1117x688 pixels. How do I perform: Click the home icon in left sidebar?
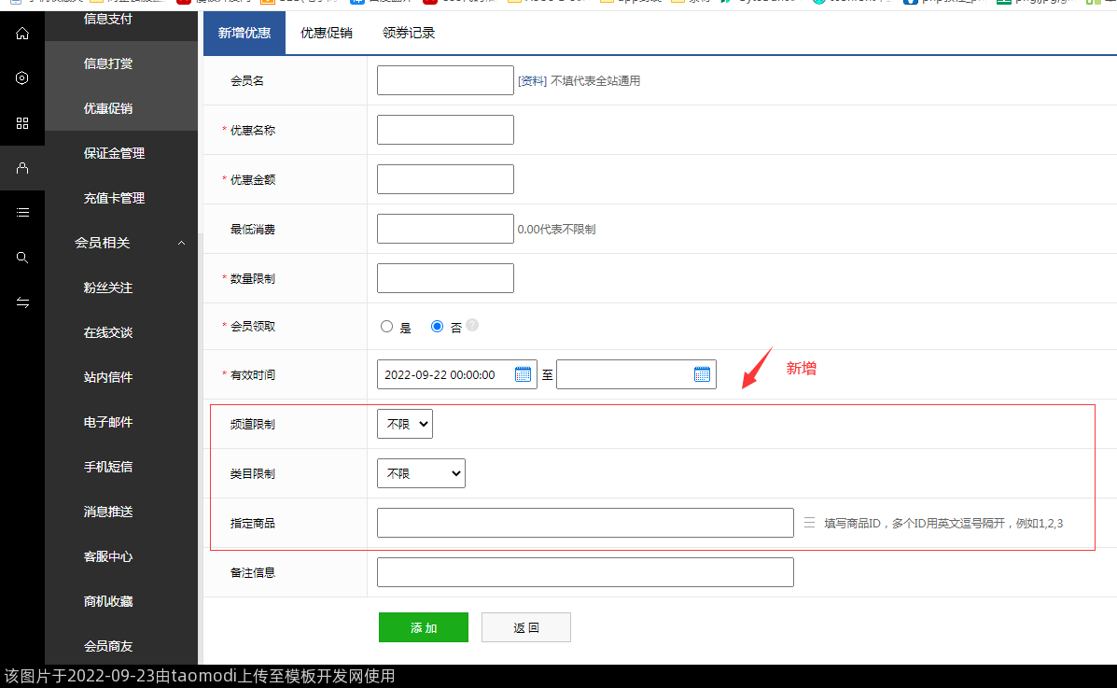22,34
